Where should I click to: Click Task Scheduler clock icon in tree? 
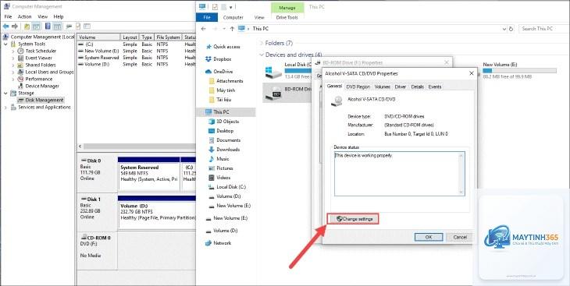click(x=20, y=51)
